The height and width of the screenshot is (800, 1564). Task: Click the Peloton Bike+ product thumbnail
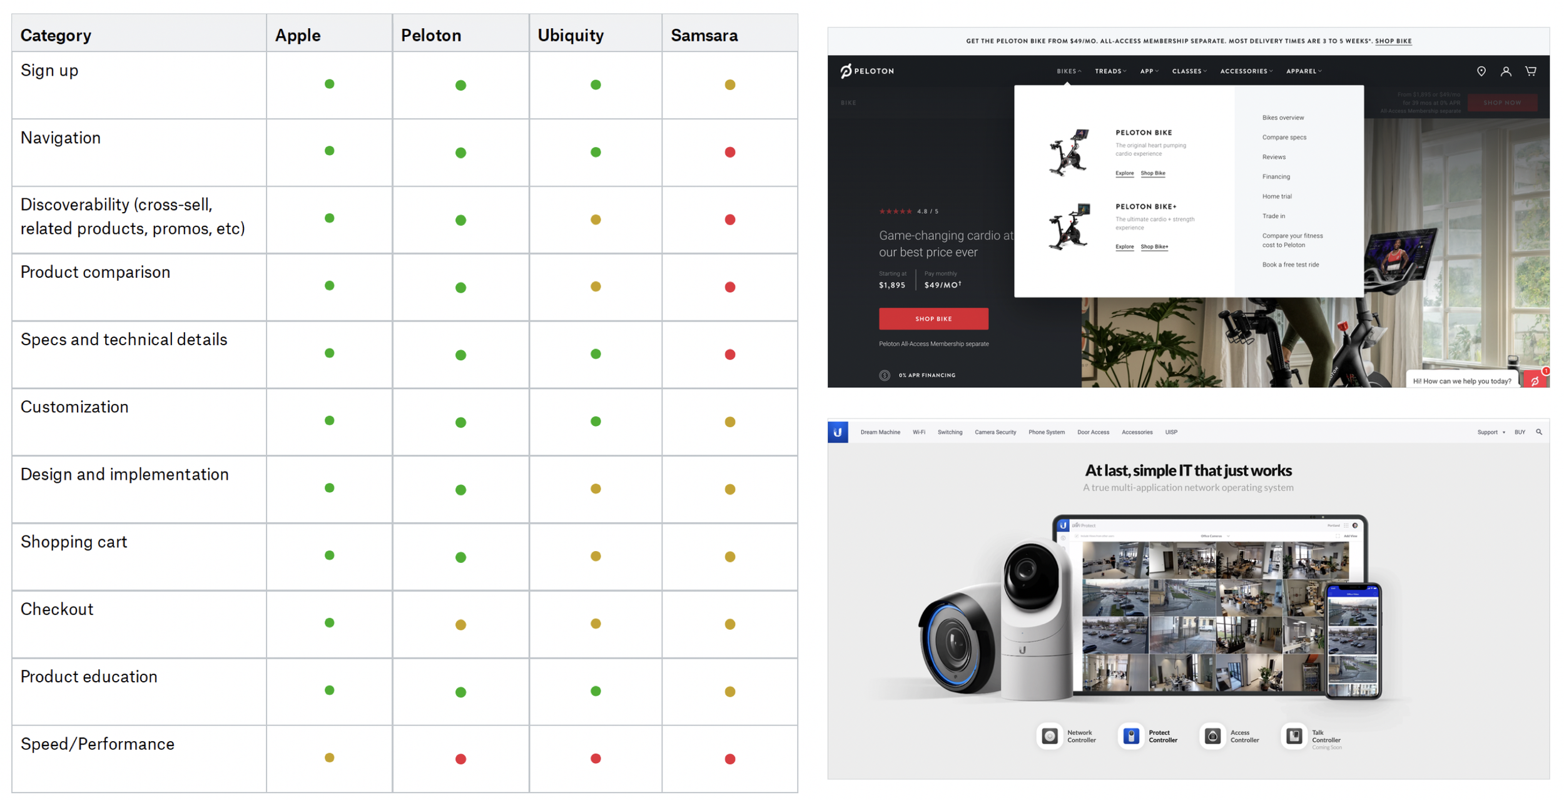click(x=1069, y=226)
